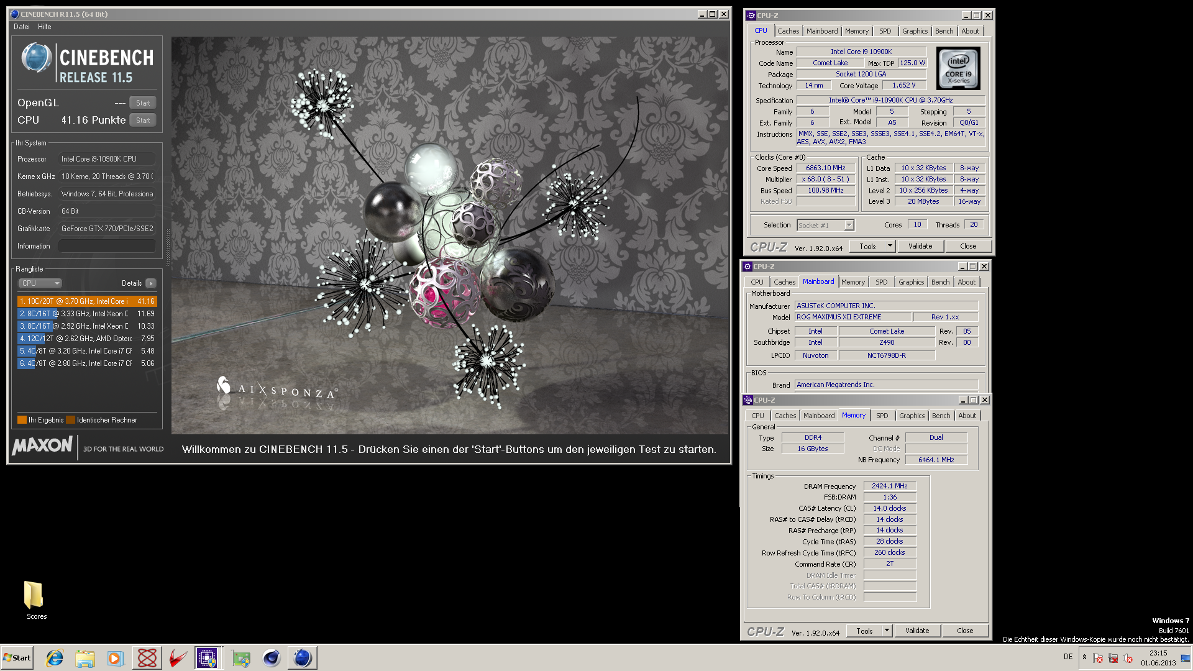Select ranking row 10C/20T 41.16
This screenshot has width=1193, height=671.
pos(87,301)
